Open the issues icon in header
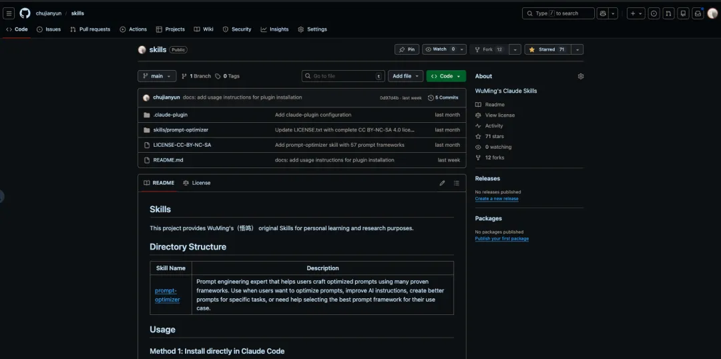The height and width of the screenshot is (359, 721). [654, 13]
